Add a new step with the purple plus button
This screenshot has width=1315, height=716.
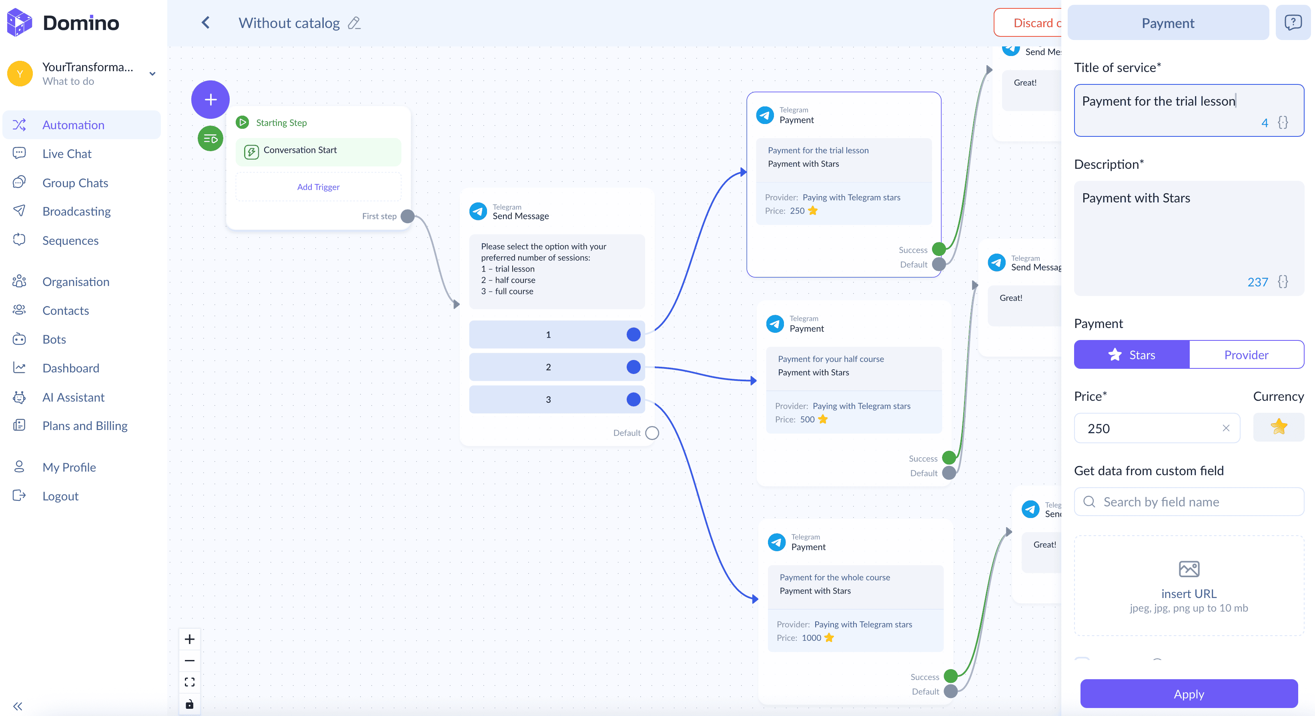point(210,100)
